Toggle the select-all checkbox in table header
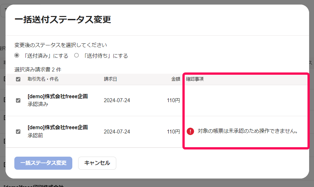314x187 pixels. coord(18,79)
